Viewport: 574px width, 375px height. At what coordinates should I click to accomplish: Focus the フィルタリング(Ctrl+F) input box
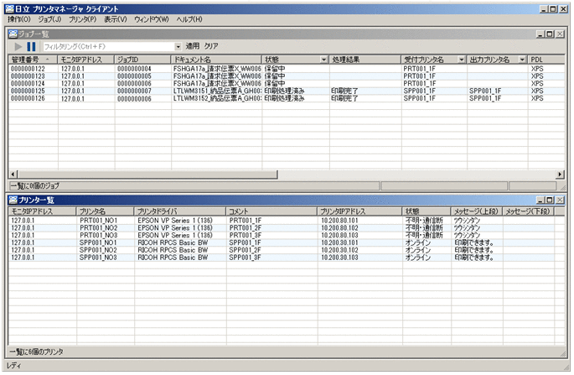click(x=109, y=46)
